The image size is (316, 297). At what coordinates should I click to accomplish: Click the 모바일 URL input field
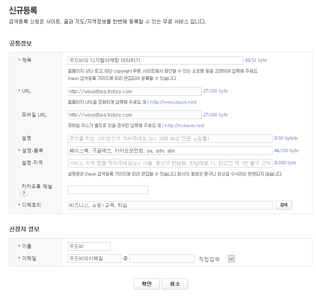(135, 115)
